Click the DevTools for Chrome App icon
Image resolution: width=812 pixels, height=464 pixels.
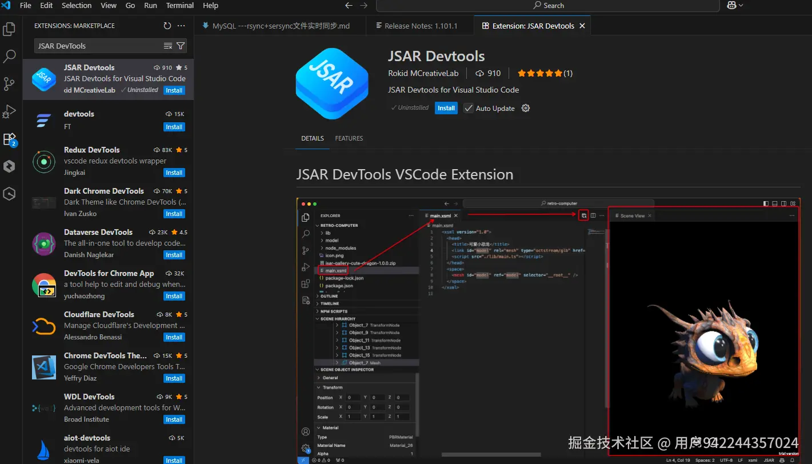(x=43, y=285)
